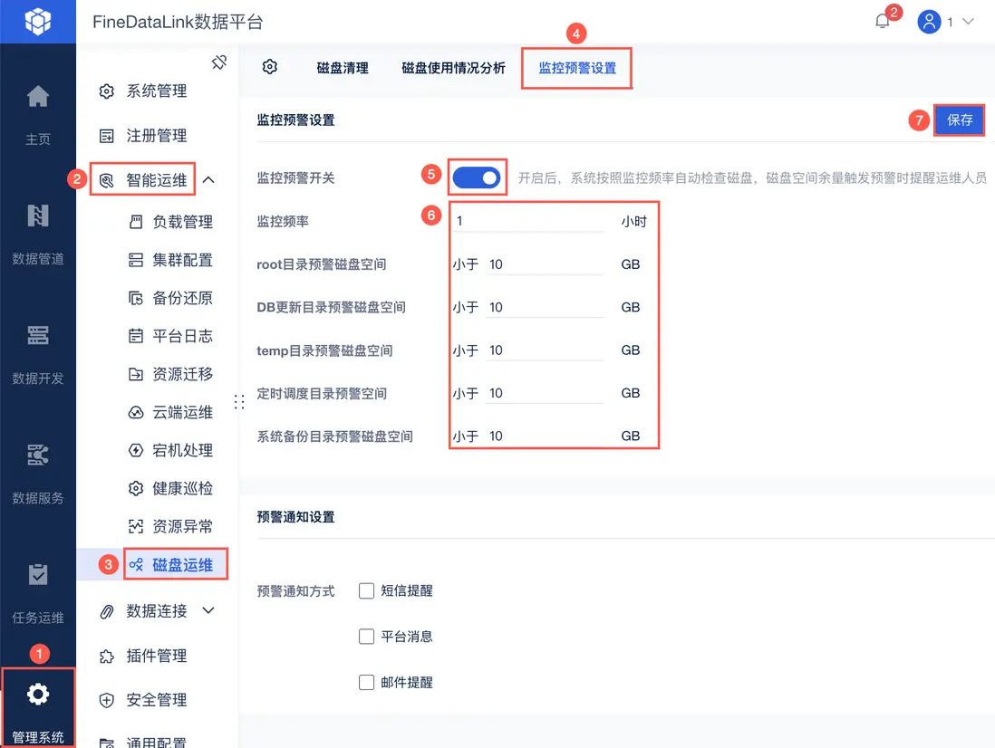Click the 集群配置 icon

pos(136,260)
